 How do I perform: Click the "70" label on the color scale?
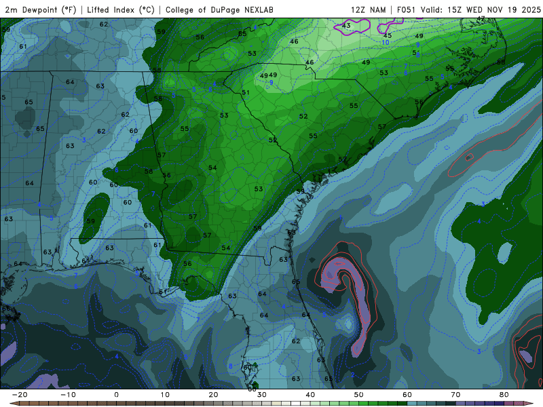click(455, 395)
